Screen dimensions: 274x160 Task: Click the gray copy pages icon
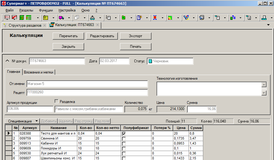pos(77,18)
